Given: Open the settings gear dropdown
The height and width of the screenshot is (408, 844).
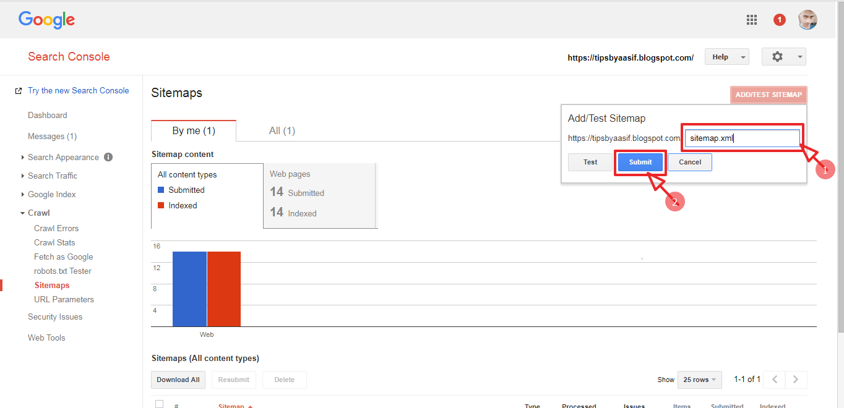Looking at the screenshot, I should (783, 57).
